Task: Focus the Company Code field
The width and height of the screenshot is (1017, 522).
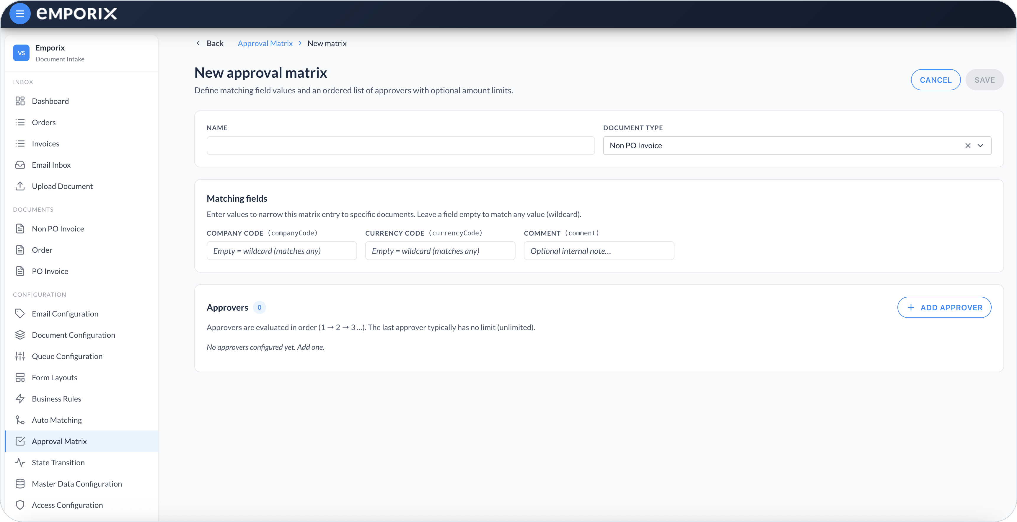Action: [281, 251]
